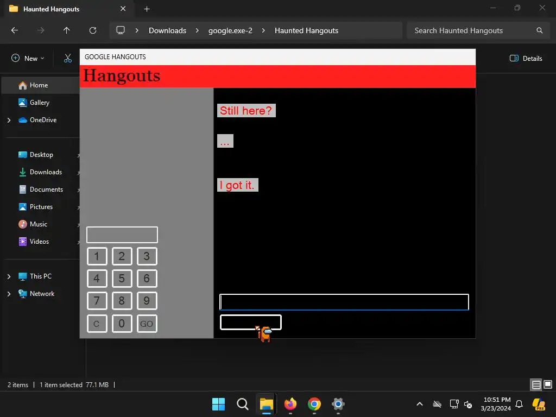Go back in File Explorer
This screenshot has height=417, width=556.
[15, 30]
